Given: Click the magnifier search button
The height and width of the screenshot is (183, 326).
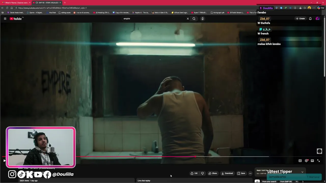Looking at the screenshot, I should click(x=194, y=19).
